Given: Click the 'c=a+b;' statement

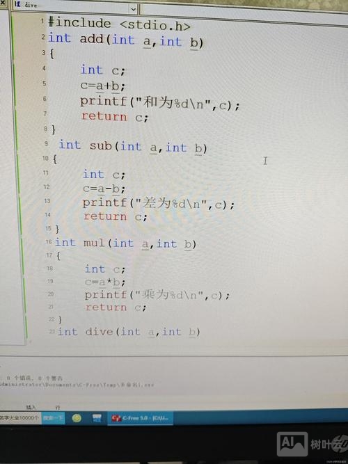Looking at the screenshot, I should pyautogui.click(x=103, y=86).
